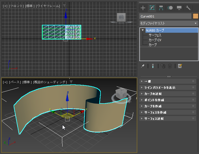The width and height of the screenshot is (199, 154).
Task: Open the Motion panel tab
Action: pos(170,8)
